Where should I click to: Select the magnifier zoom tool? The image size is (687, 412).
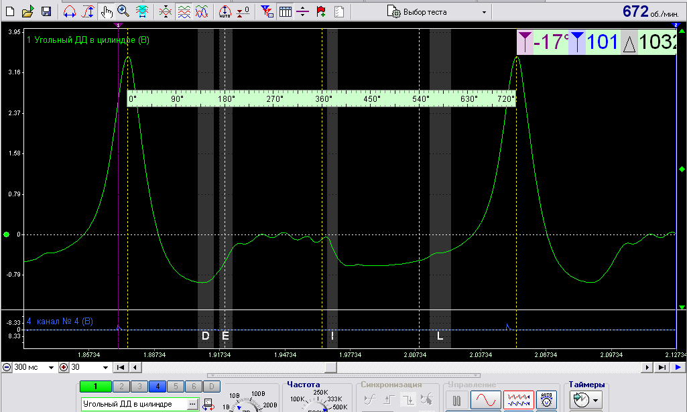click(123, 11)
